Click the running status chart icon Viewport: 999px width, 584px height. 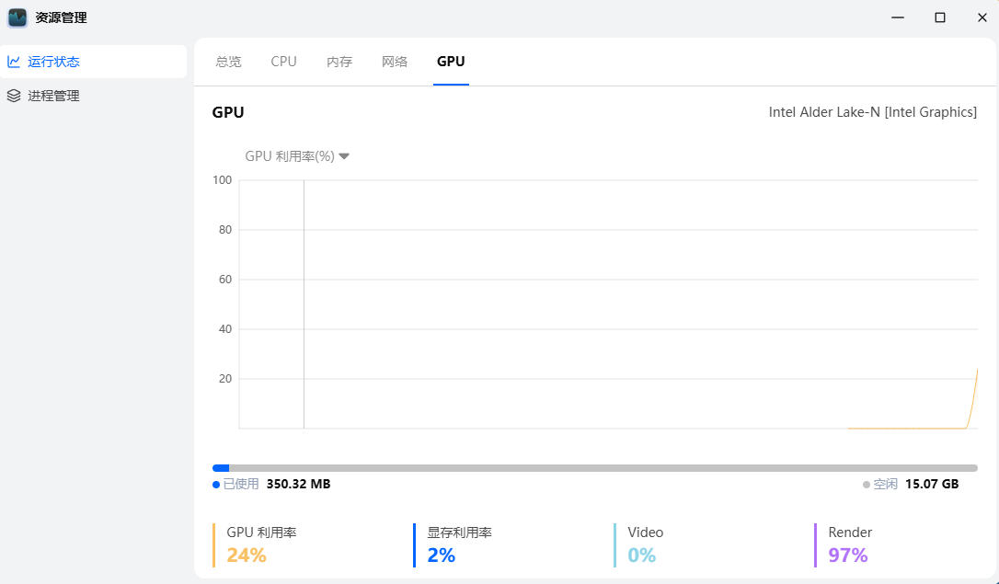pos(14,62)
